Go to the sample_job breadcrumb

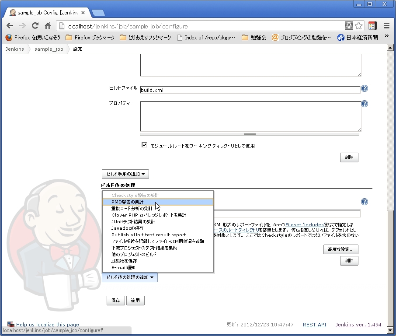tap(49, 49)
